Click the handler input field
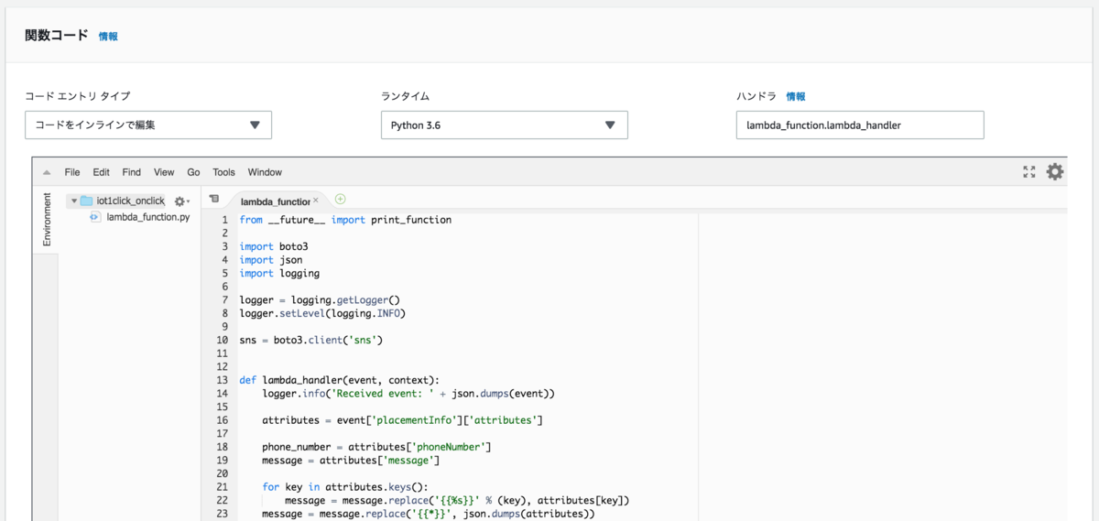 [860, 125]
